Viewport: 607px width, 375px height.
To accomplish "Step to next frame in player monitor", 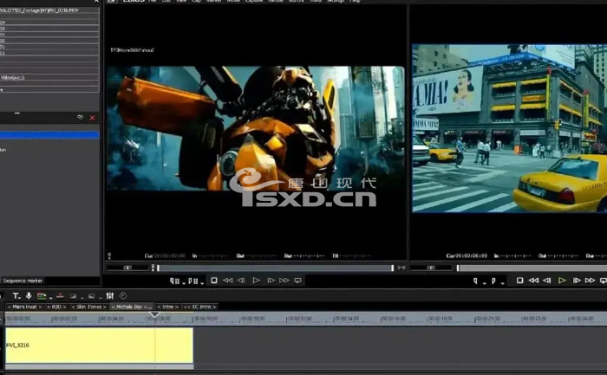I will 271,281.
